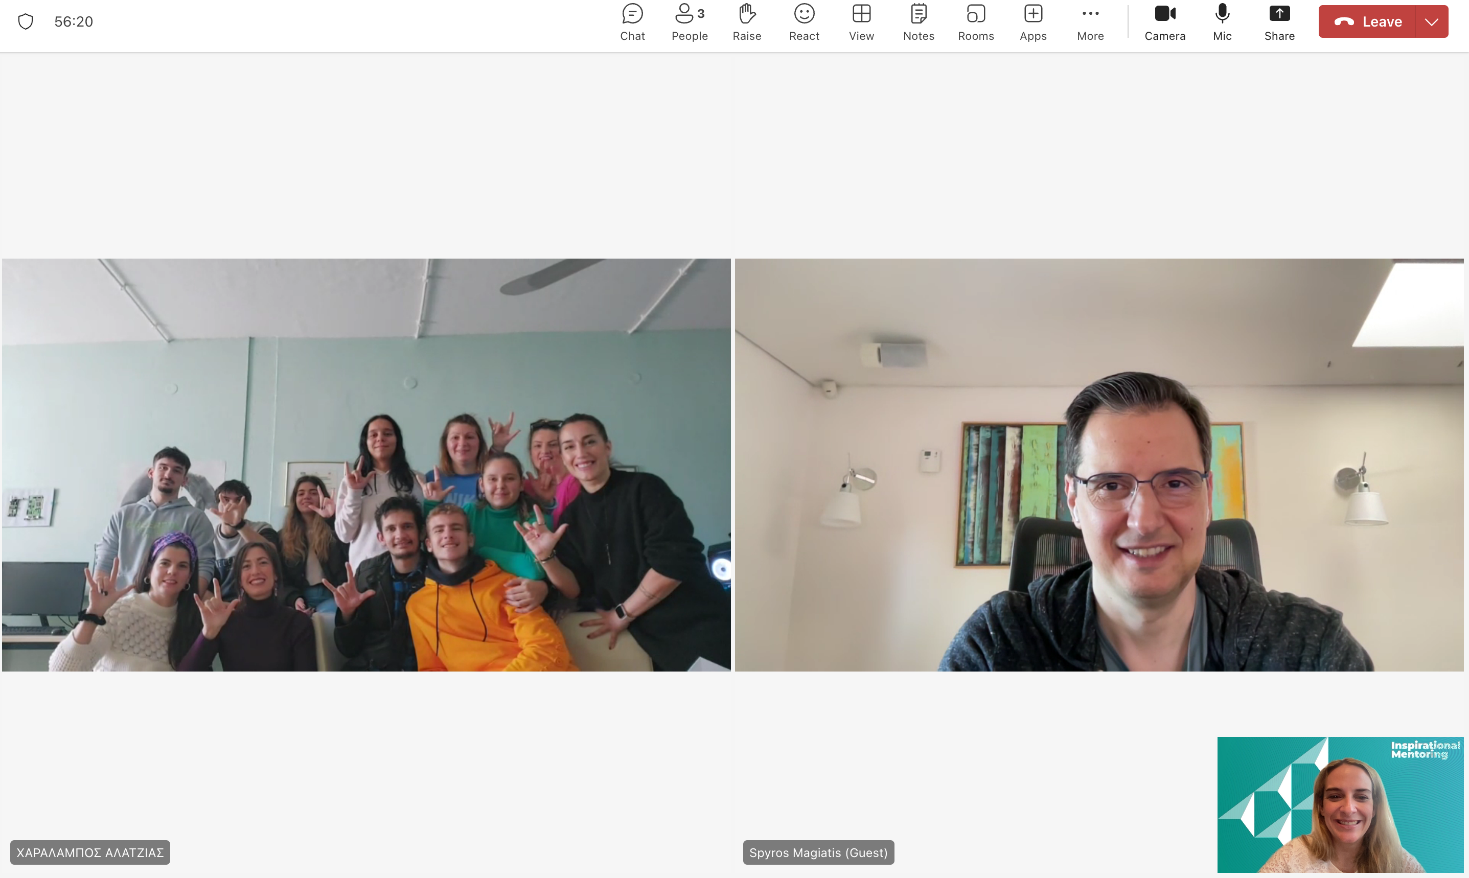Click the shield security icon
This screenshot has width=1469, height=878.
point(26,22)
